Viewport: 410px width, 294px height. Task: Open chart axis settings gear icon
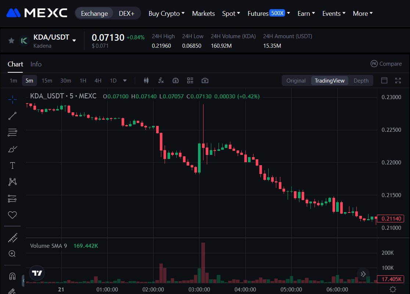click(x=393, y=289)
